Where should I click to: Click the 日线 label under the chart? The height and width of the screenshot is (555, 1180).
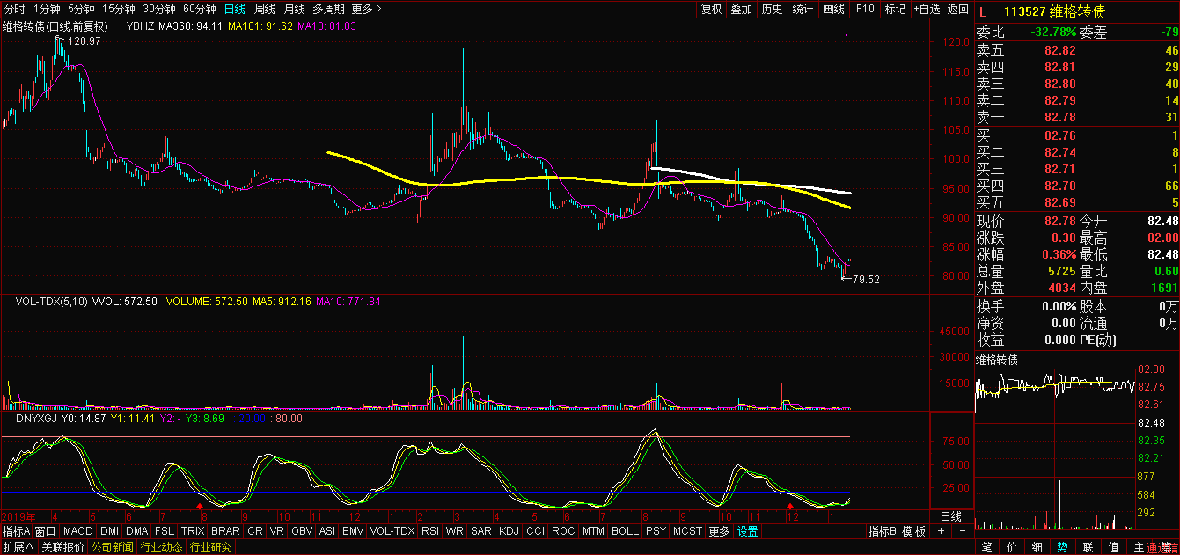pos(951,515)
